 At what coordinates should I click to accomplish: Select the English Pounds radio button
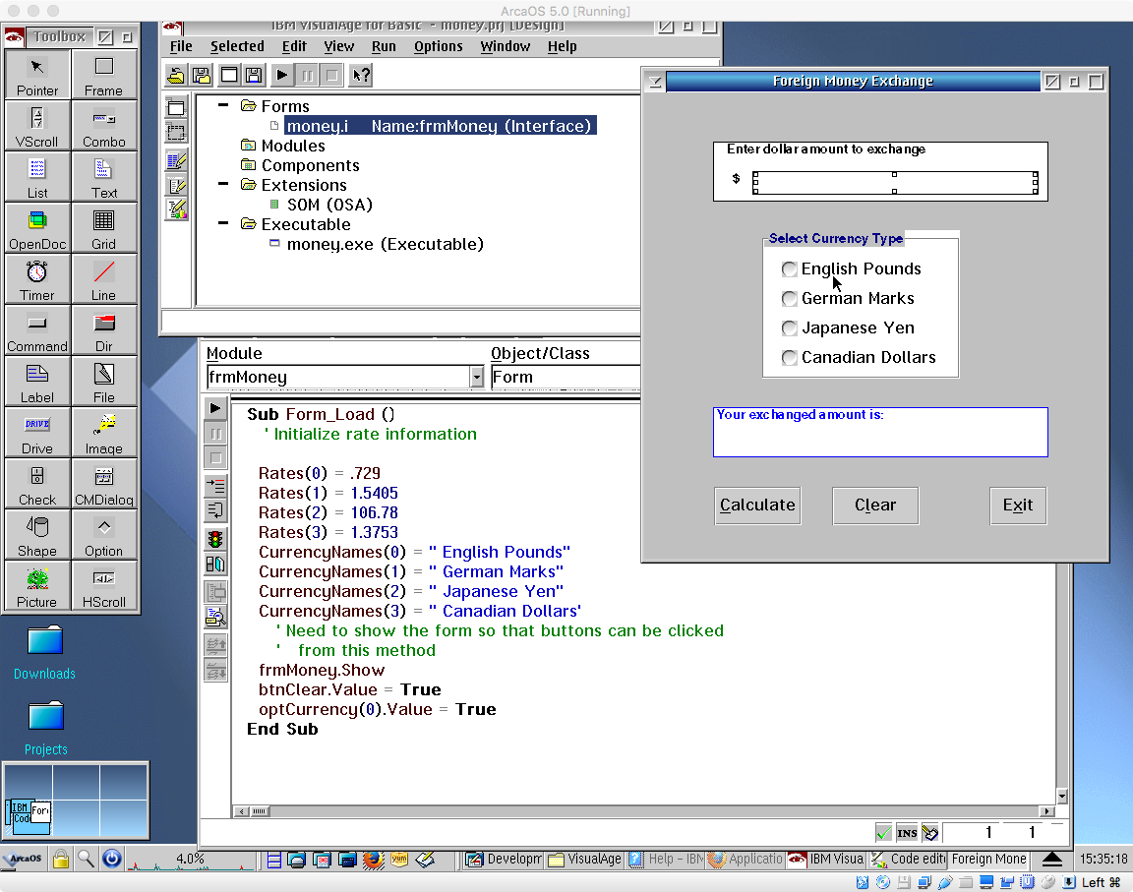click(x=789, y=269)
